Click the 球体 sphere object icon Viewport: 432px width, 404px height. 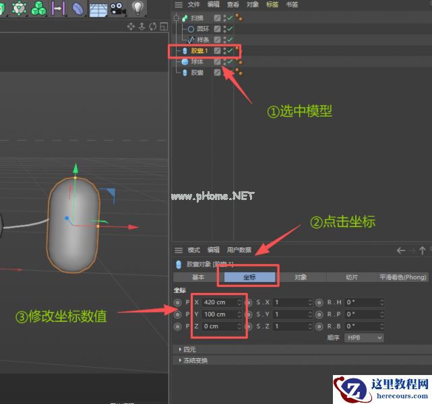click(185, 62)
